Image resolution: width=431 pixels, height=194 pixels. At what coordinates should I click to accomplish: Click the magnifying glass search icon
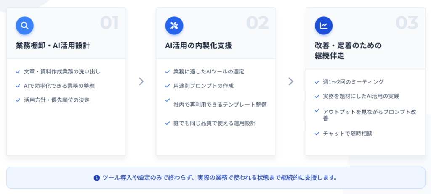(24, 26)
